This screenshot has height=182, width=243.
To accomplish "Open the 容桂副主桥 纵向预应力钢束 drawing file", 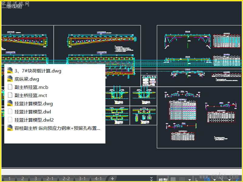I will tap(57, 128).
